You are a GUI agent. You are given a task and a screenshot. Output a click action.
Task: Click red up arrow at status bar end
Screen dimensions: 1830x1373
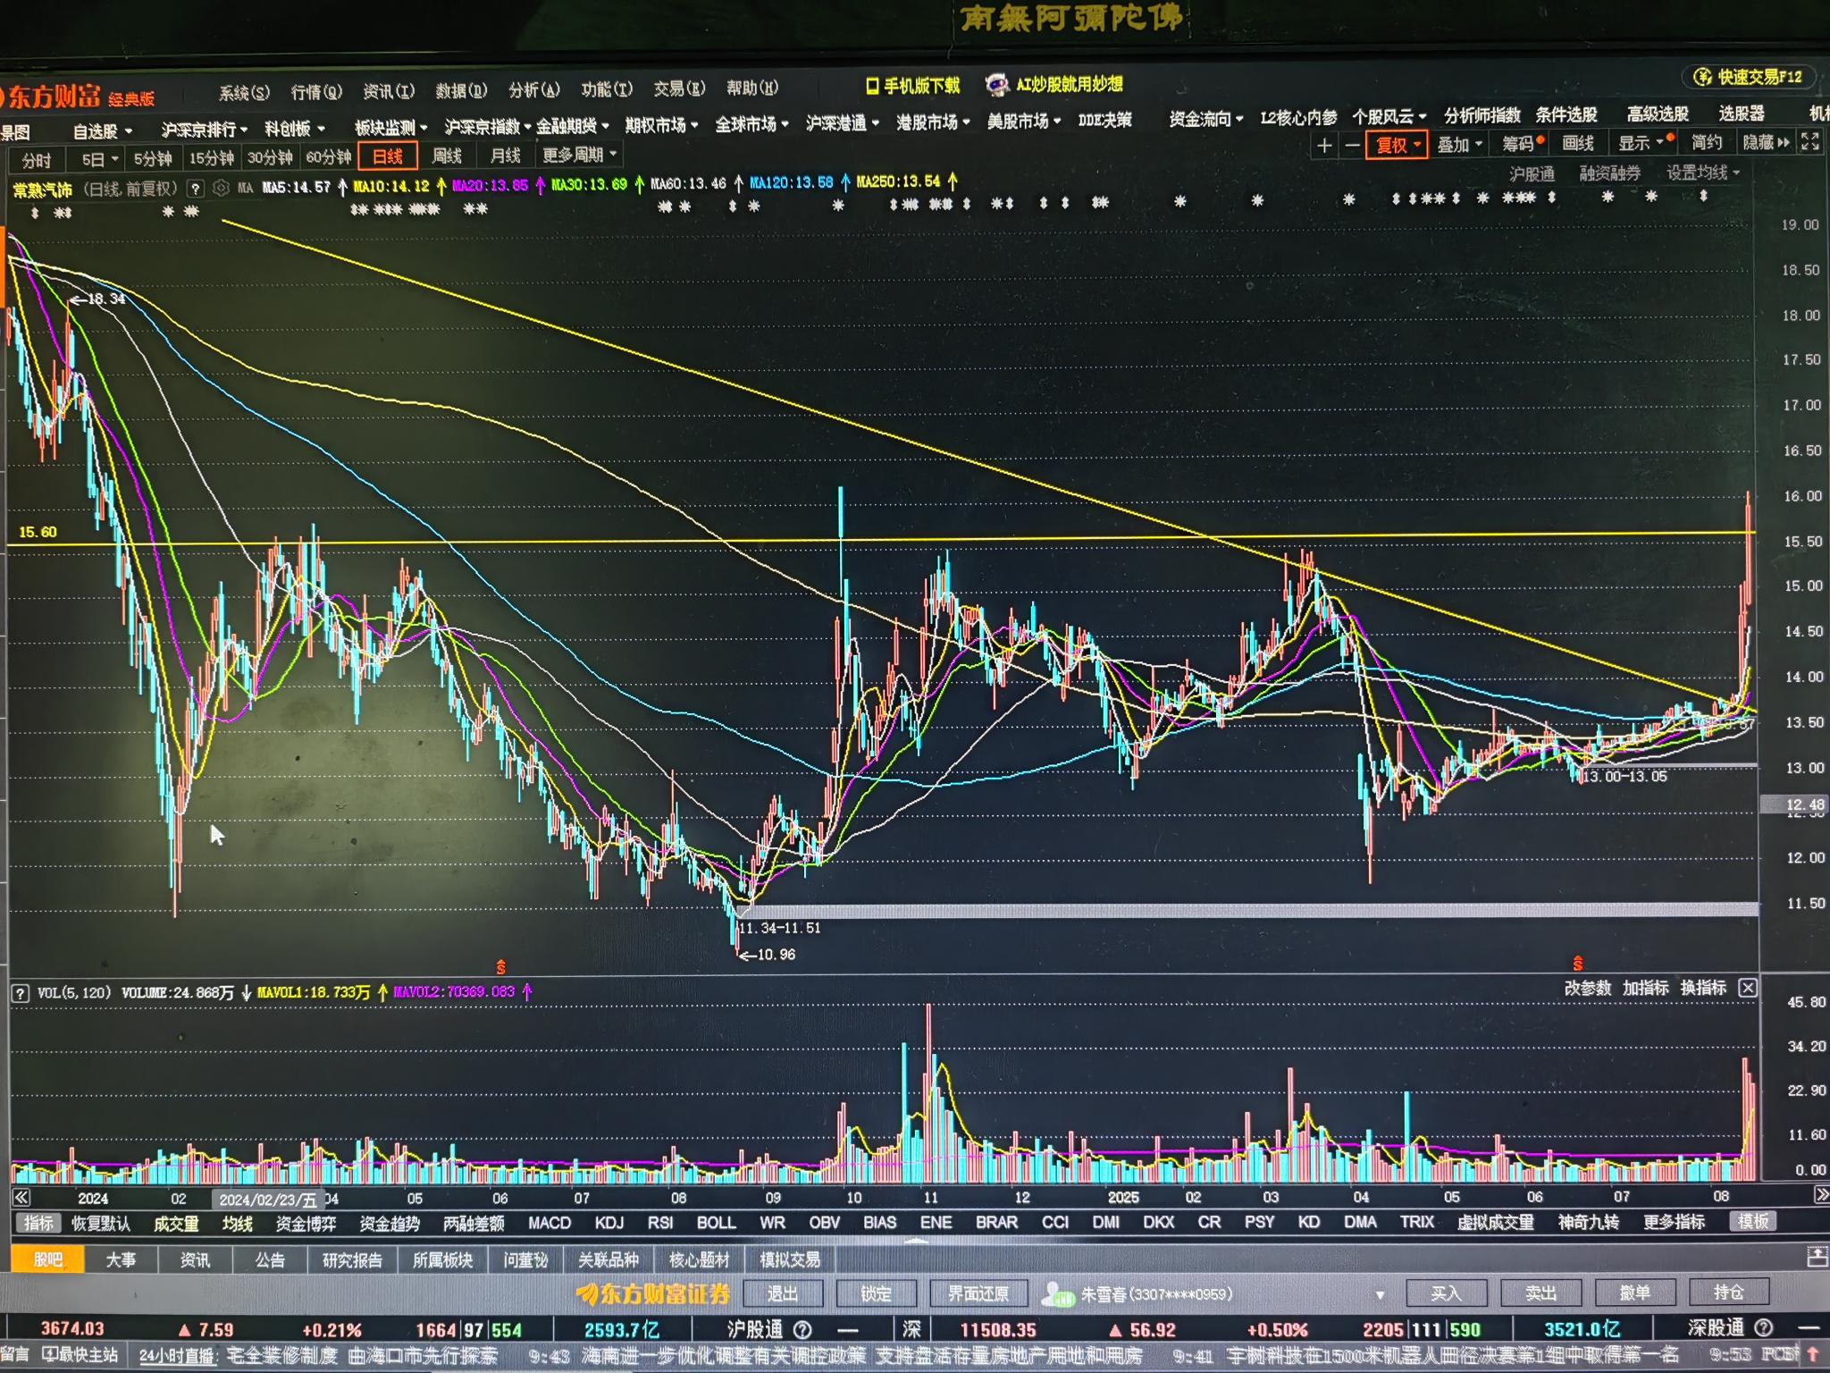[1813, 1354]
